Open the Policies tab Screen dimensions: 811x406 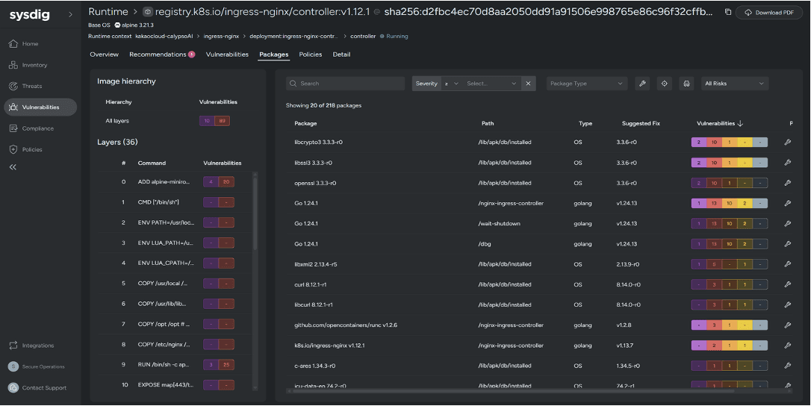pyautogui.click(x=311, y=54)
